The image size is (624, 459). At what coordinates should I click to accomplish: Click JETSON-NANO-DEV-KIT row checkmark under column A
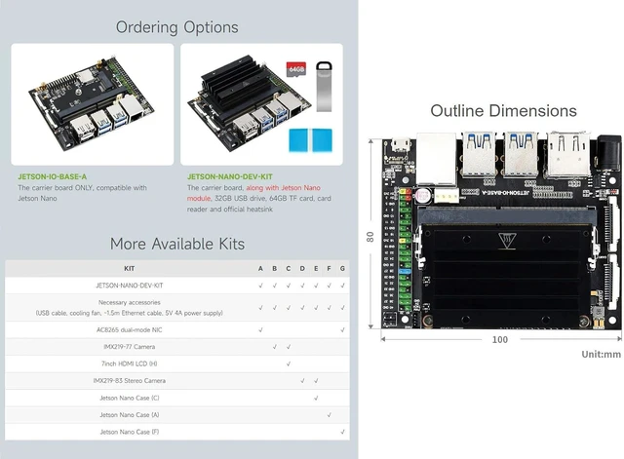pyautogui.click(x=260, y=286)
